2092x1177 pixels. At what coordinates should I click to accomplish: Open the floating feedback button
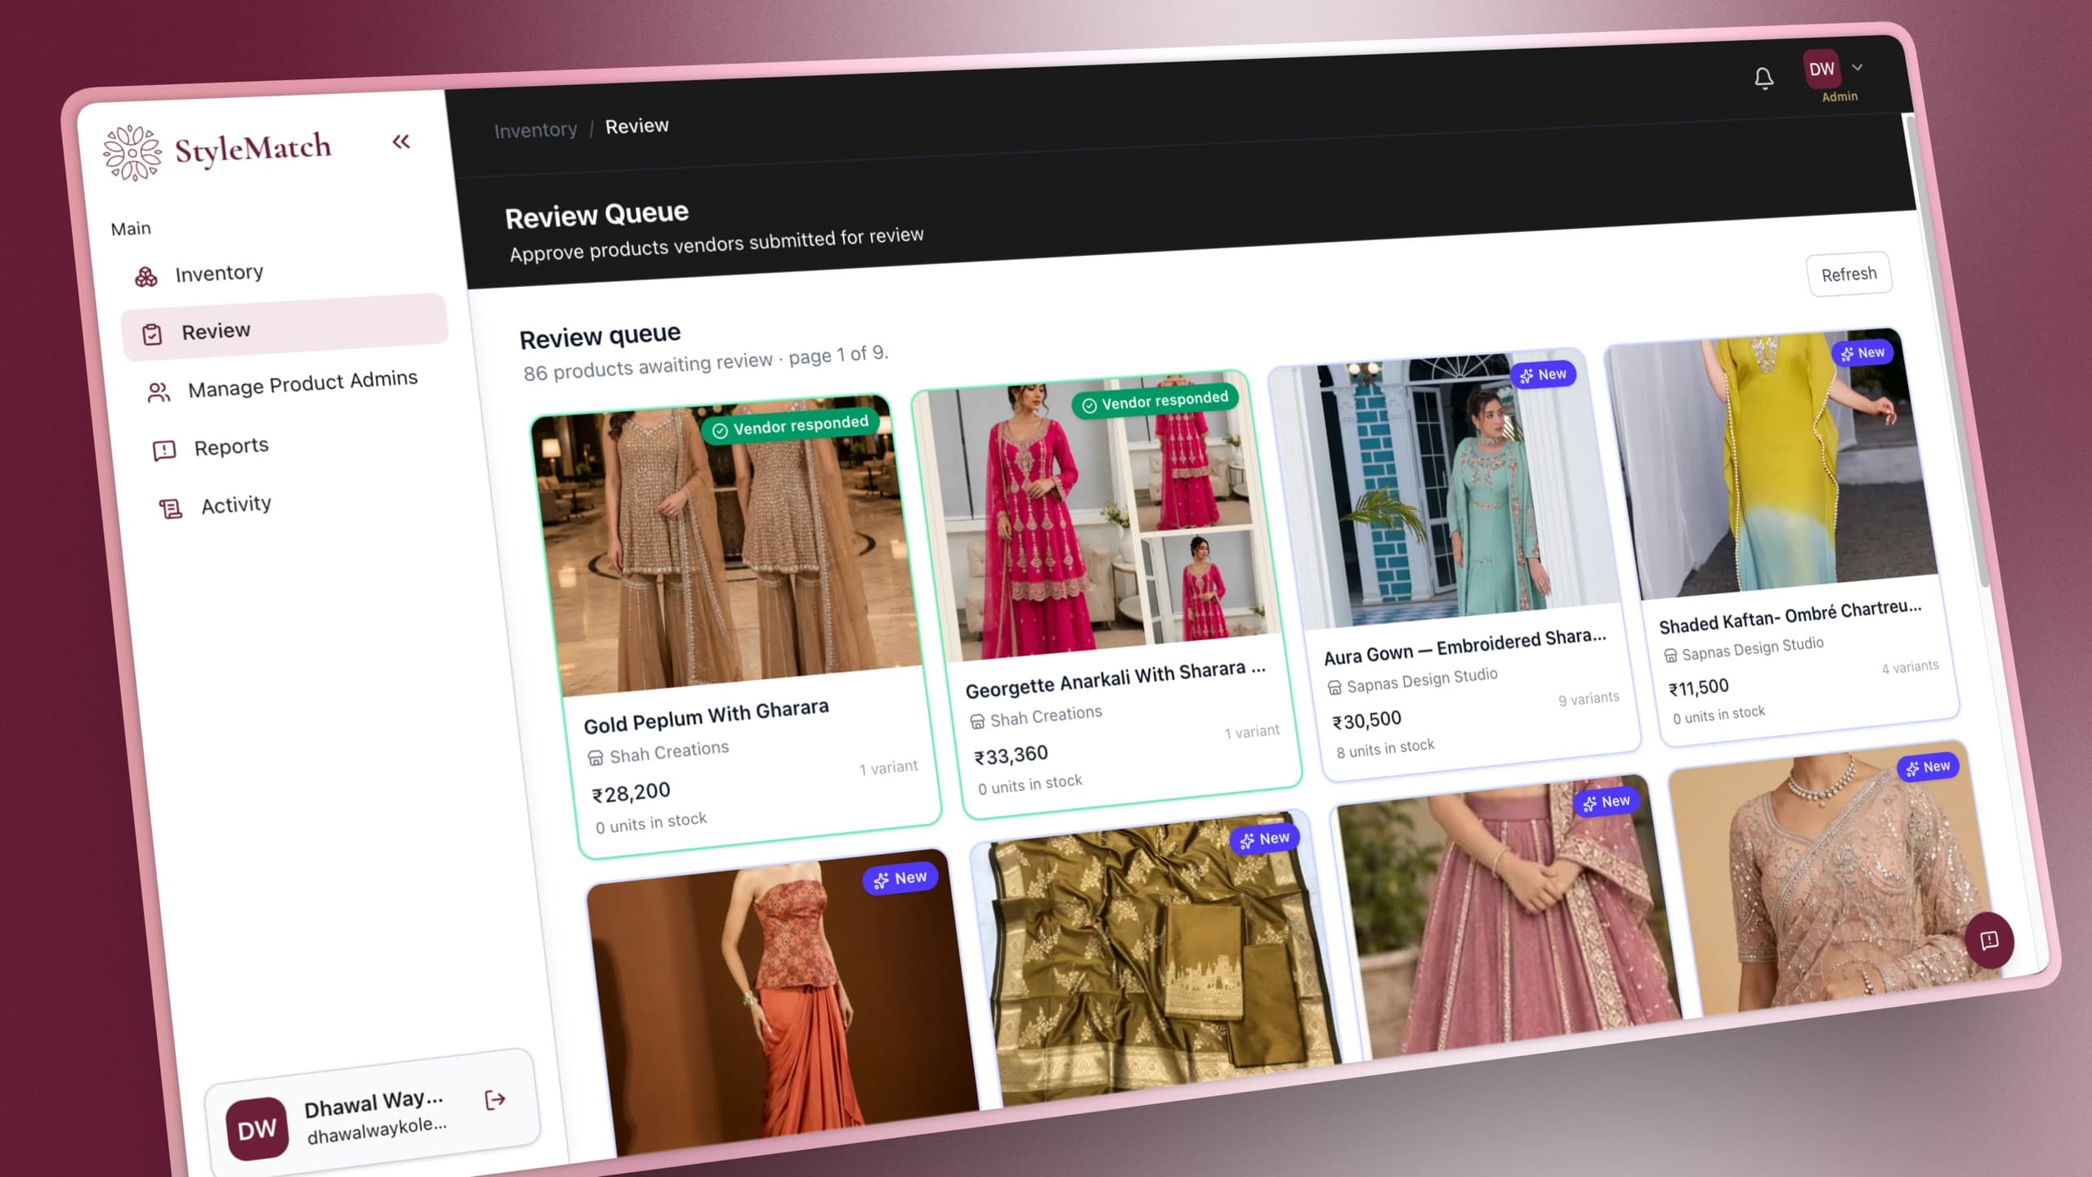(x=1989, y=940)
